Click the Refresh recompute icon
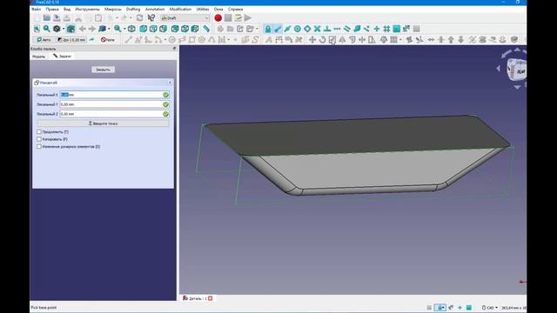557x313 pixels. coord(139,17)
